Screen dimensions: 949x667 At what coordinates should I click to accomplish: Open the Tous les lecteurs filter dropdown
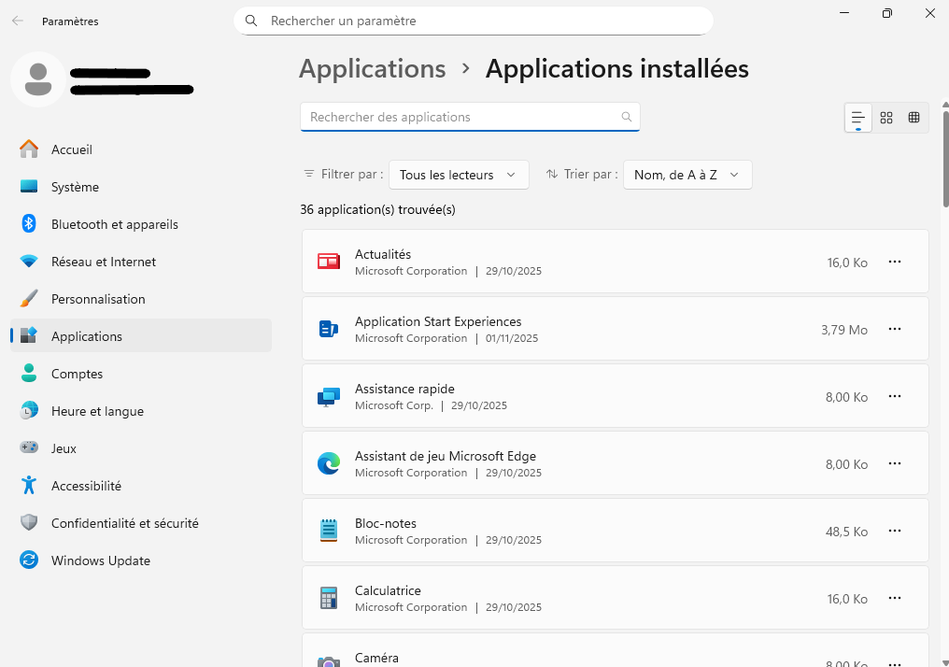(x=458, y=175)
